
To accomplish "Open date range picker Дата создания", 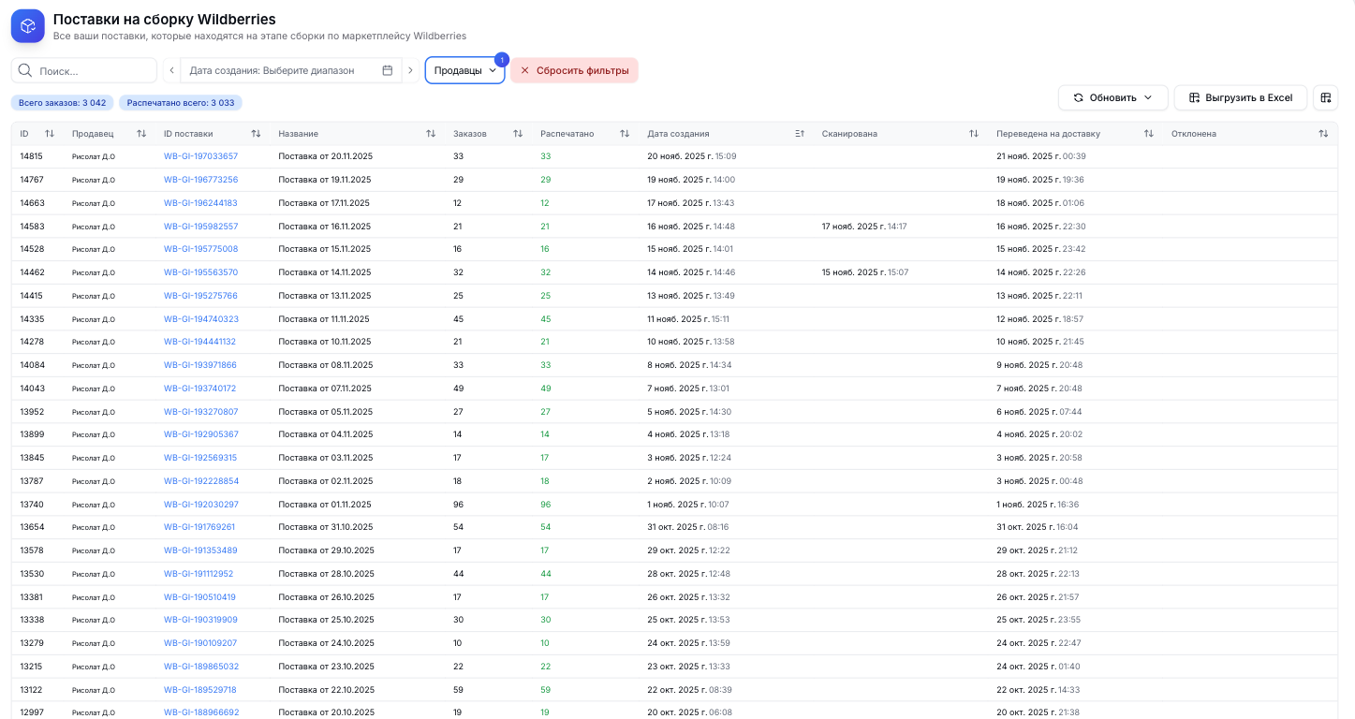I will click(x=281, y=70).
